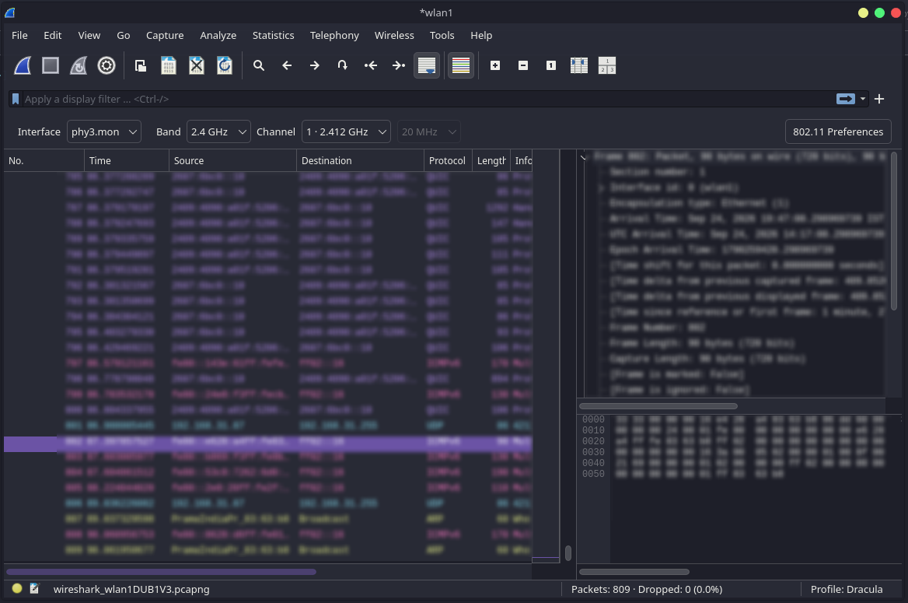Open the File menu
Image resolution: width=908 pixels, height=603 pixels.
pyautogui.click(x=19, y=35)
